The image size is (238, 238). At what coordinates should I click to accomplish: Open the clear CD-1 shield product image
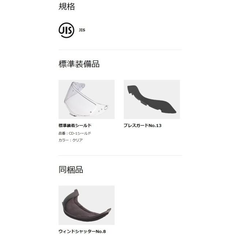(86, 99)
